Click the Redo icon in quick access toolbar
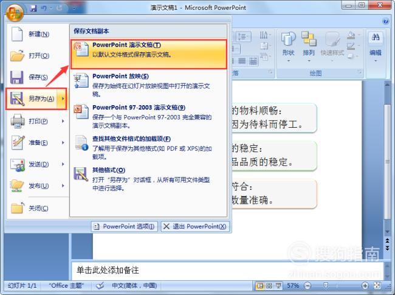The image size is (395, 295). 59,8
